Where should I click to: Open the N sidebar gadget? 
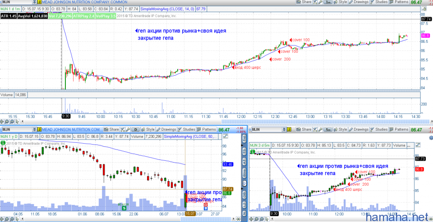click(x=244, y=213)
